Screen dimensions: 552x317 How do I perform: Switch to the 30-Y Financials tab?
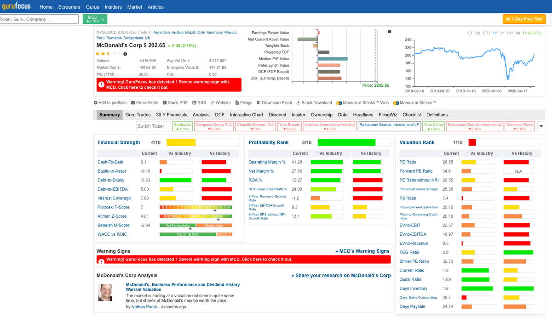click(x=172, y=115)
